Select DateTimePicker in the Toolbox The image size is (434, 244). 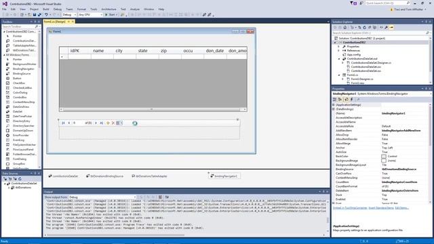[22, 116]
